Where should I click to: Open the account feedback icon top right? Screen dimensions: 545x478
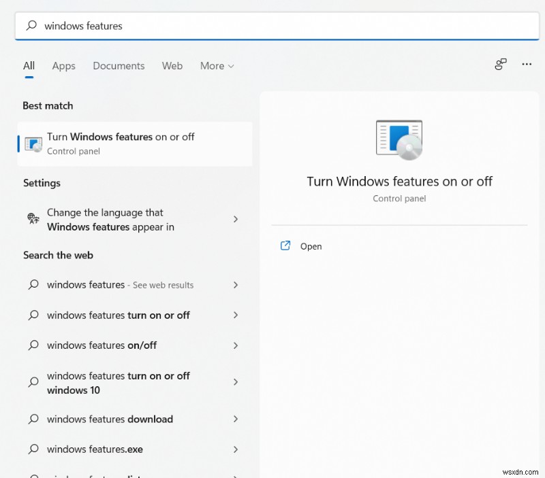click(501, 63)
